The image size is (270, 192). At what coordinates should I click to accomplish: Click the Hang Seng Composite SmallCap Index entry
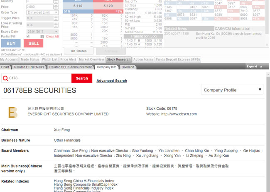(86, 185)
